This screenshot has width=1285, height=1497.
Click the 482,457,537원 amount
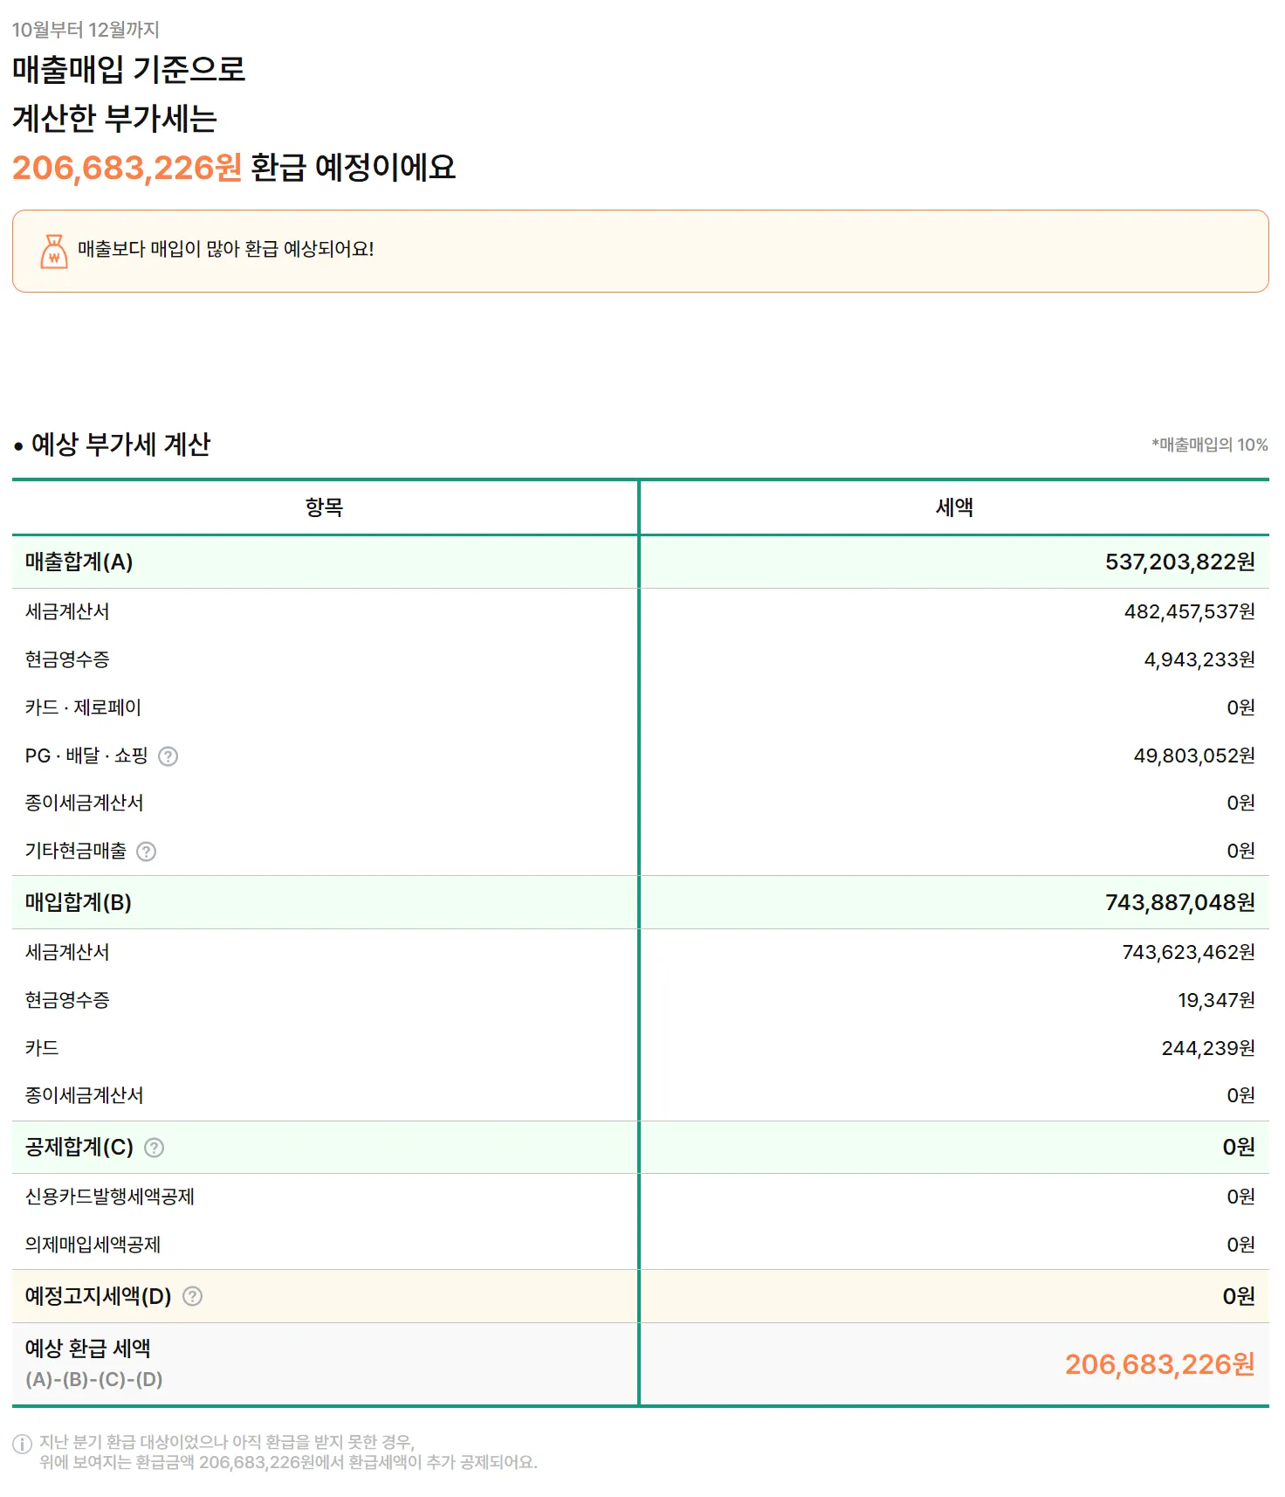(1190, 611)
